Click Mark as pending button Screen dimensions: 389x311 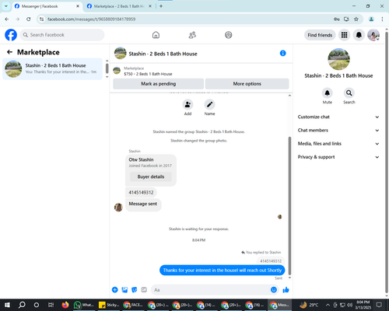(x=159, y=84)
